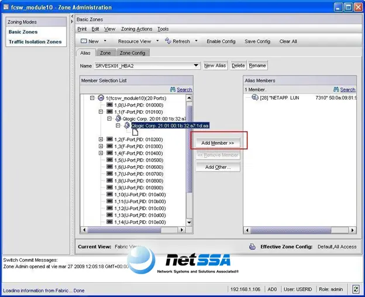Click the port icon of 1,1(F-Port,PID: 010100)
Viewport: 365px width, 297px height.
tap(109, 111)
